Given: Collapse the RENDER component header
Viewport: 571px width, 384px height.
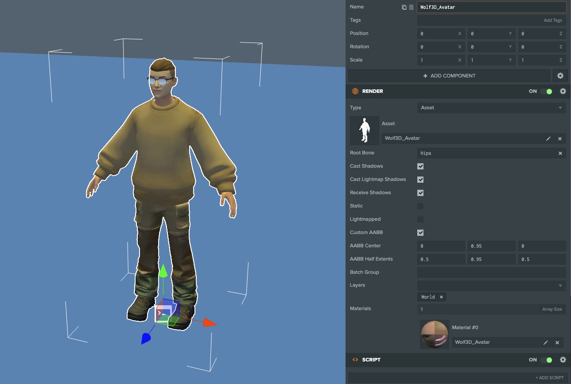Looking at the screenshot, I should (x=373, y=91).
